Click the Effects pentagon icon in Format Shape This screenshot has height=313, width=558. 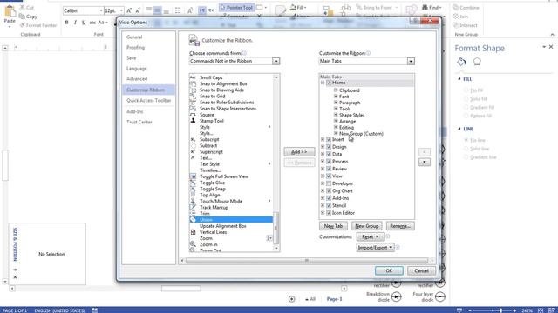pyautogui.click(x=477, y=62)
